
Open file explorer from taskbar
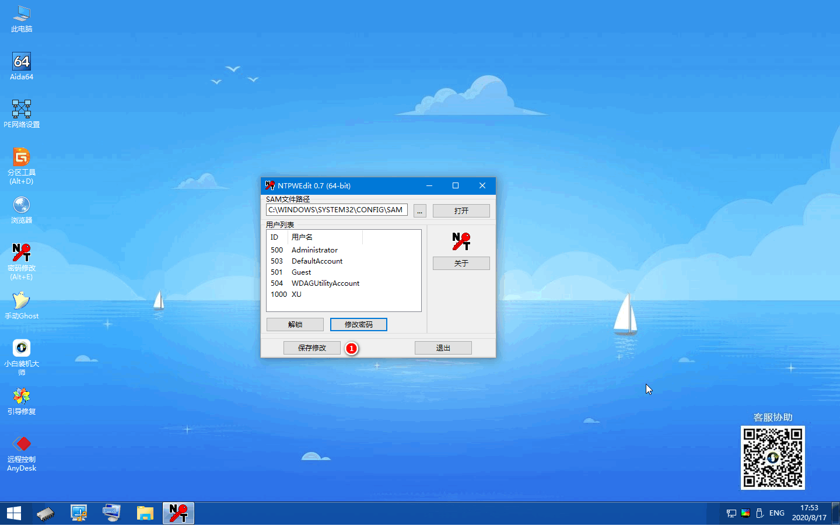click(x=145, y=513)
